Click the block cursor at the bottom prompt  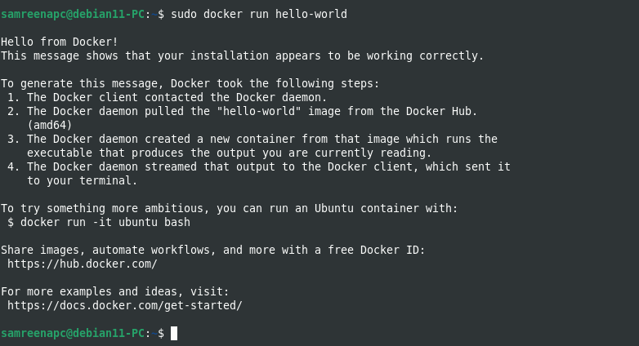click(174, 333)
